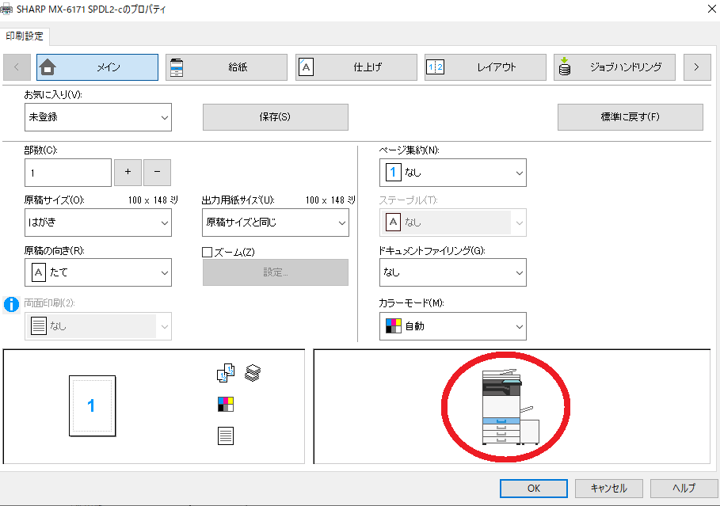The height and width of the screenshot is (506, 720).
Task: Decrease copies with the minus button
Action: pos(157,172)
